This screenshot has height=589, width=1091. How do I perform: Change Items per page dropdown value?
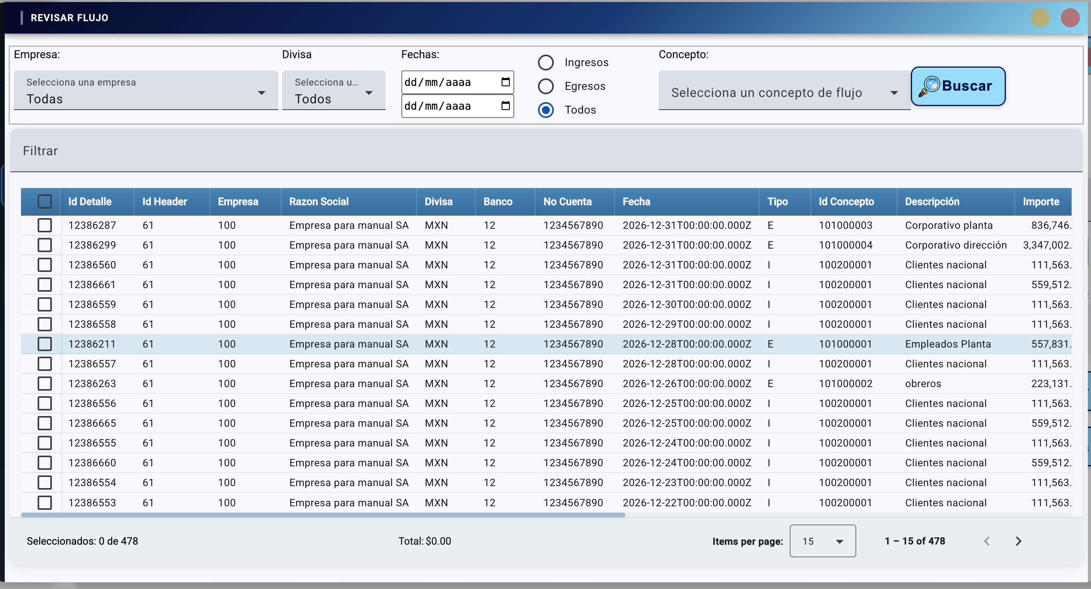coord(822,541)
